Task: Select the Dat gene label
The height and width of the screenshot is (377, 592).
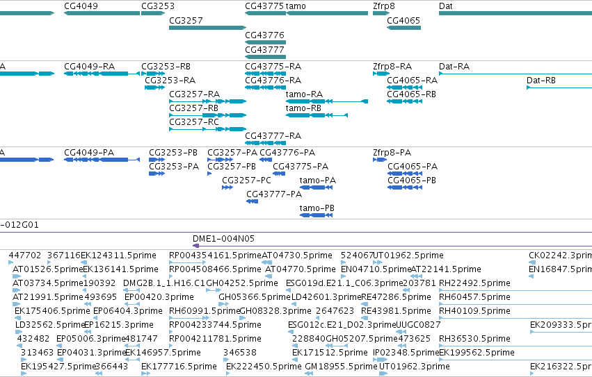Action: pyautogui.click(x=445, y=6)
